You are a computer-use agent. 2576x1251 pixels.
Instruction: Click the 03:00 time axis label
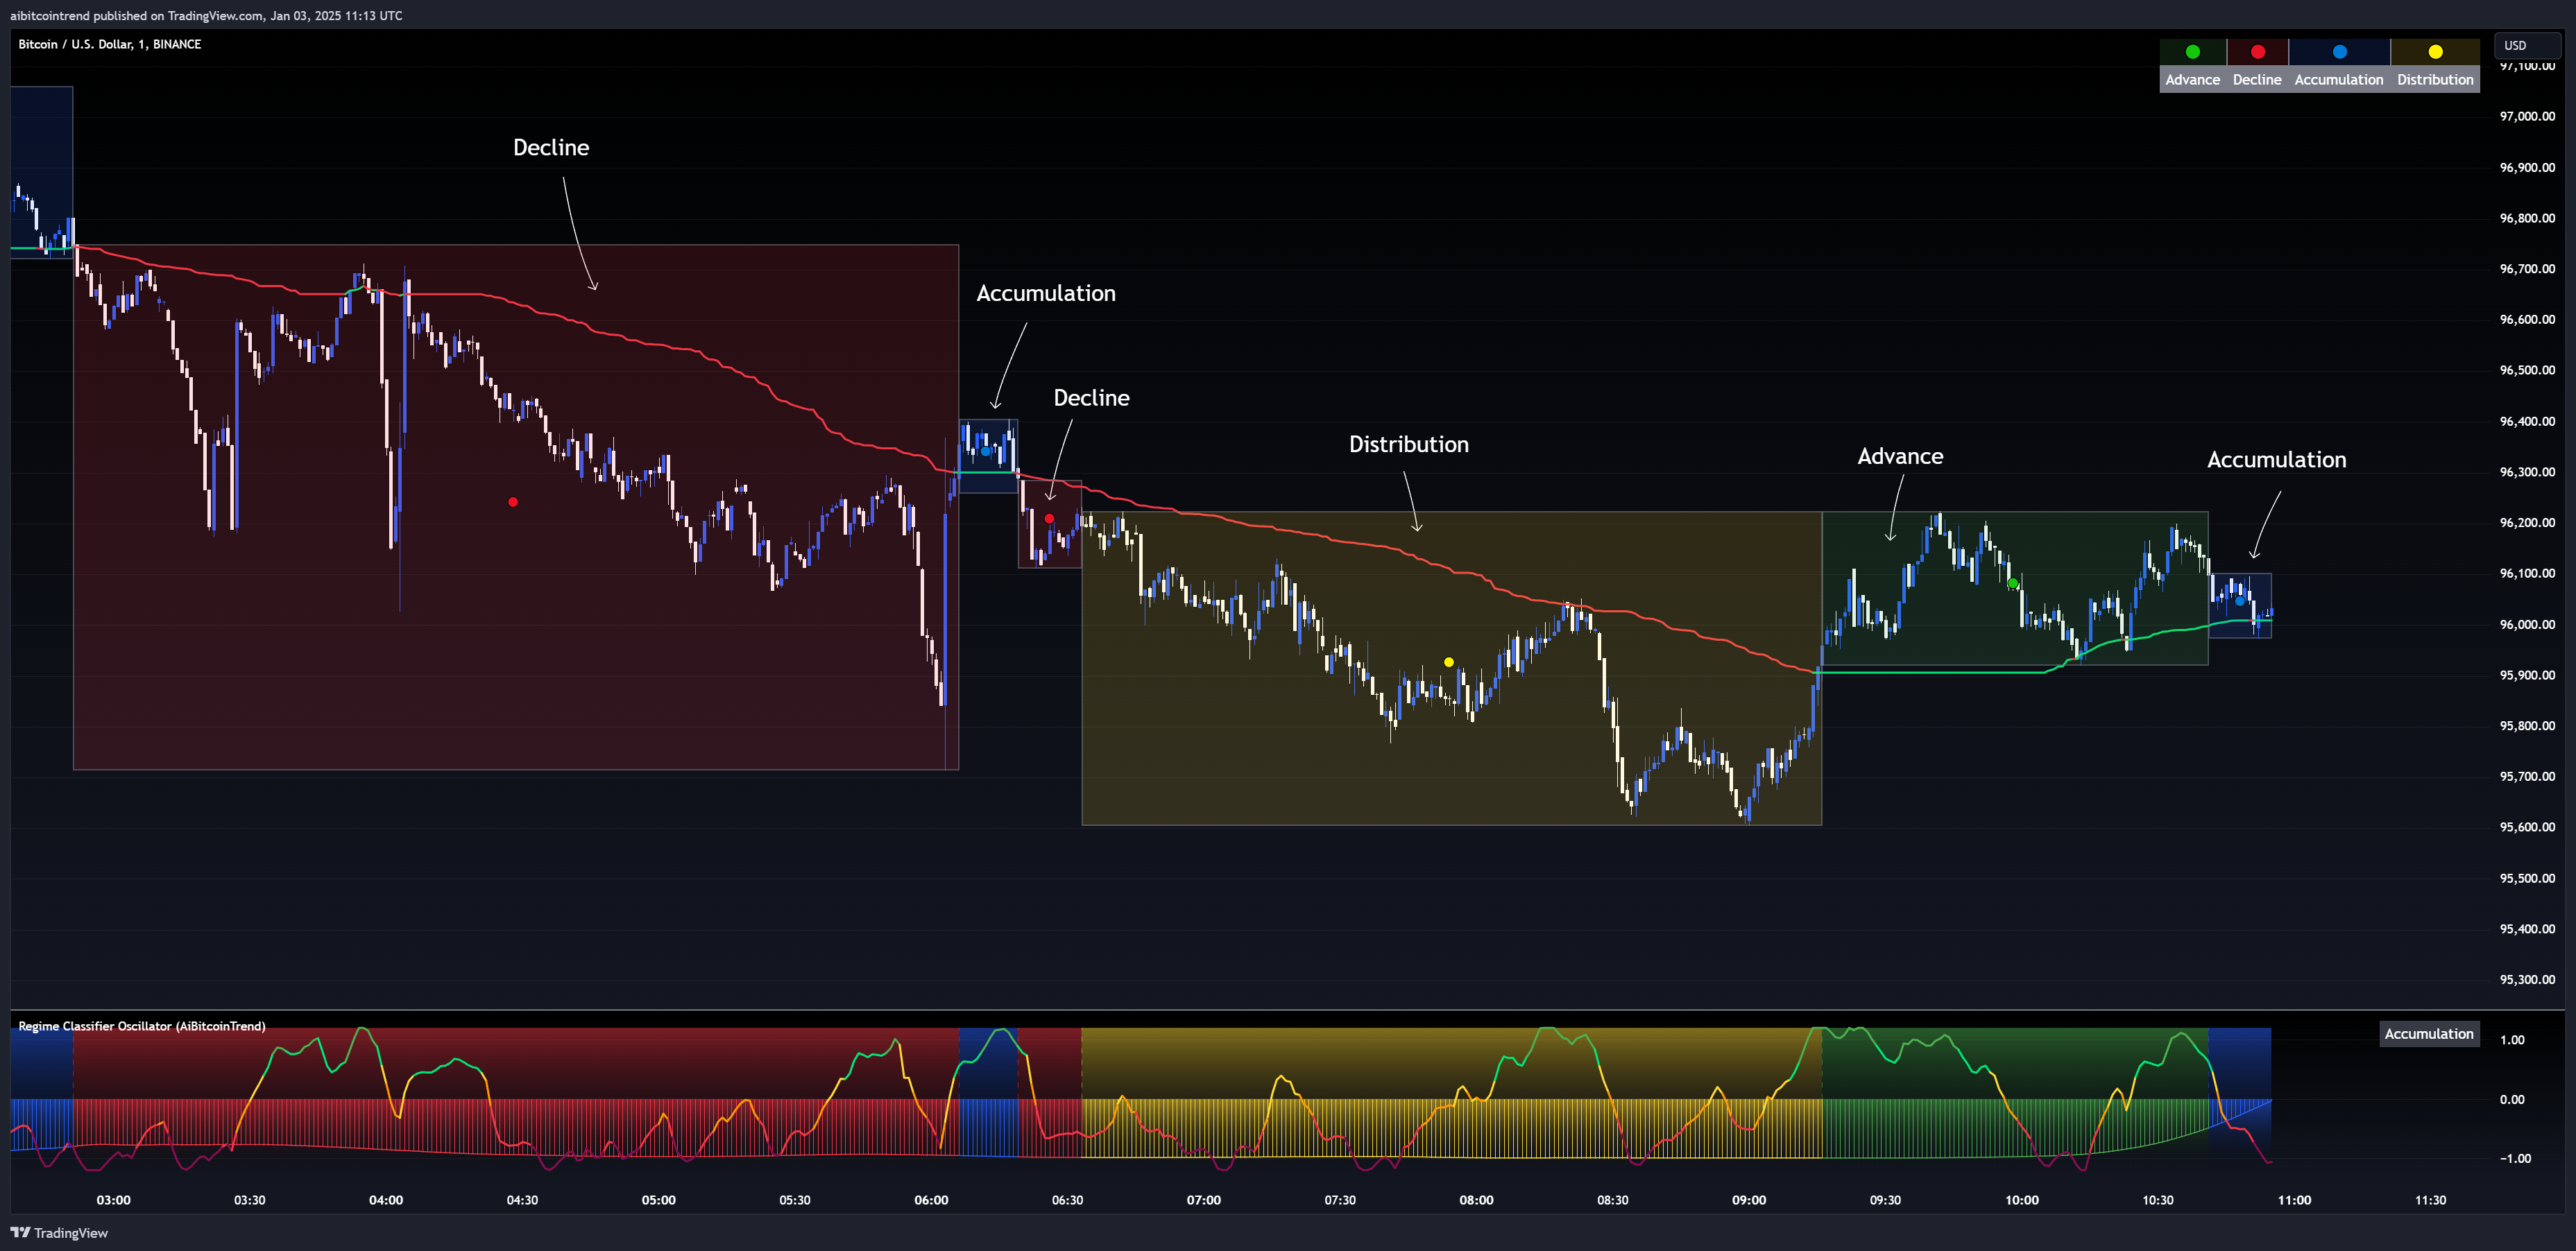coord(114,1200)
